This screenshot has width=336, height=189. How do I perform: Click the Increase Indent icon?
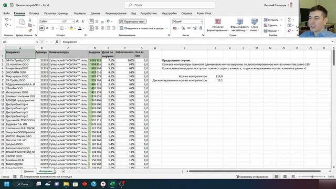[x=114, y=28]
